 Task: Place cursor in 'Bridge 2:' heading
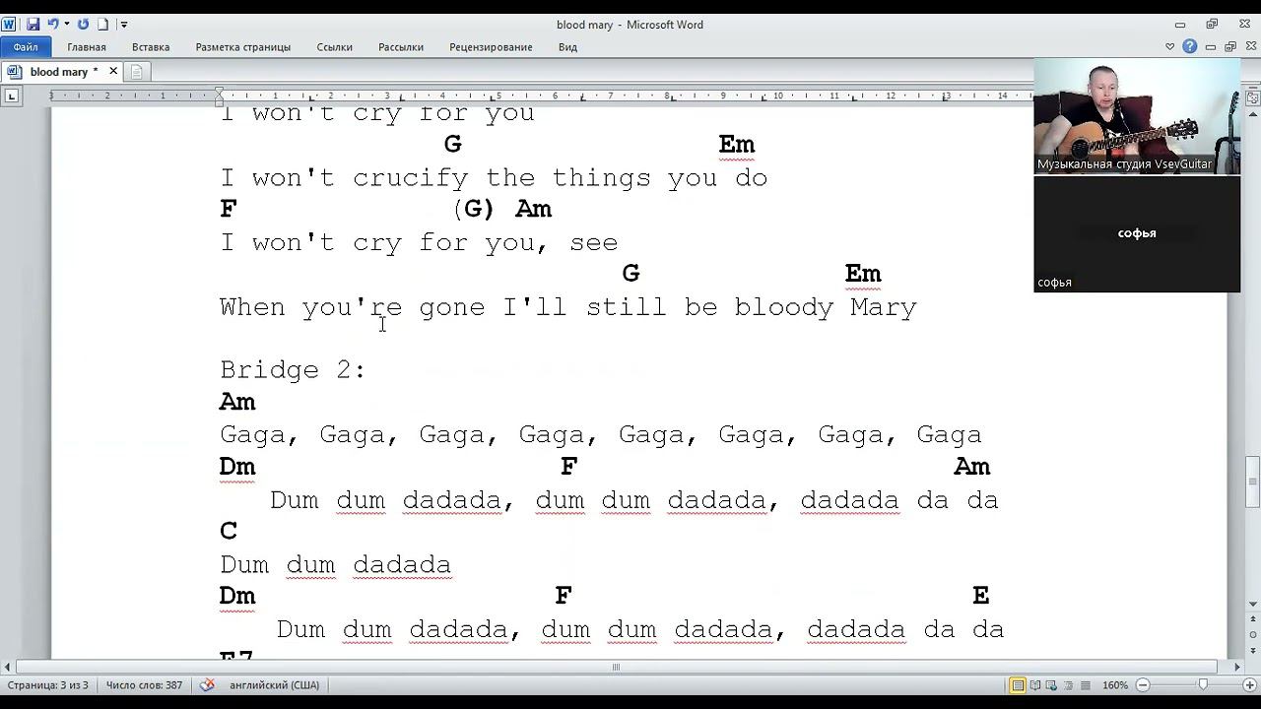[x=293, y=370]
